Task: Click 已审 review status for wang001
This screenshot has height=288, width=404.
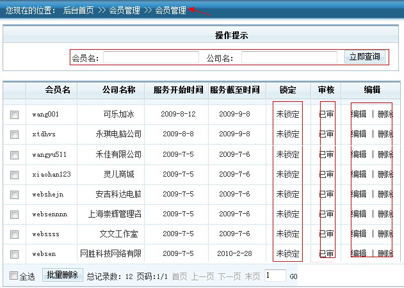Action: pos(327,114)
